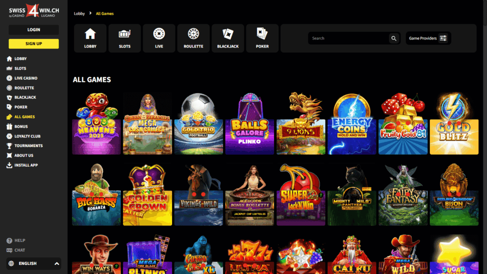
Task: Launch Sizzling Kingdom Bison game
Action: [x=454, y=195]
